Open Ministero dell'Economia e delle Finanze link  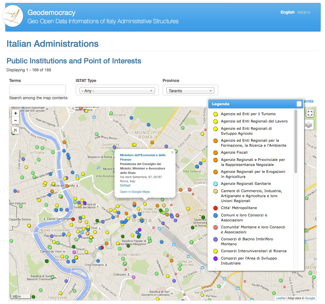(x=143, y=157)
